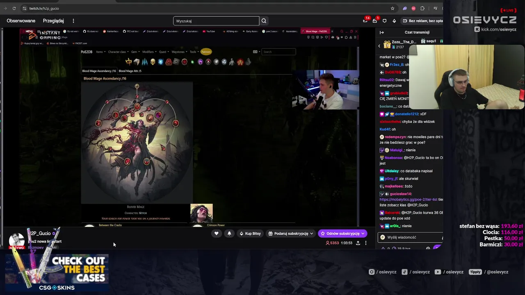
Task: Click chat username donatello1212
Action: tap(406, 114)
